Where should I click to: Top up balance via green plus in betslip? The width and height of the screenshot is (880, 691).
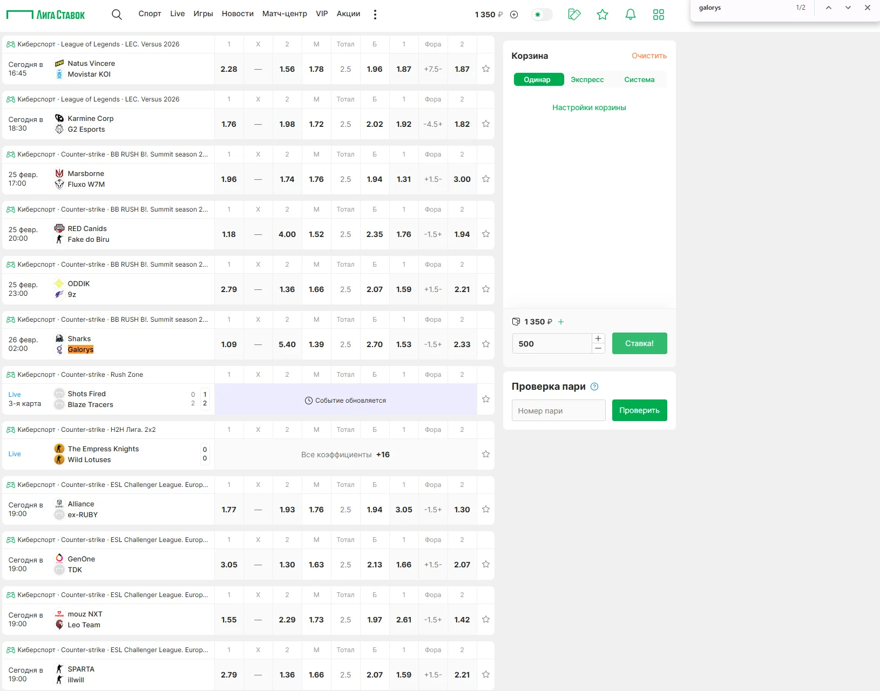561,322
